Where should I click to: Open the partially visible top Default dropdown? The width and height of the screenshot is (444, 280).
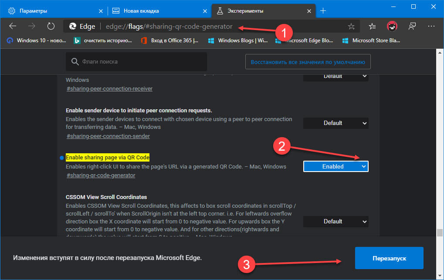pos(336,78)
